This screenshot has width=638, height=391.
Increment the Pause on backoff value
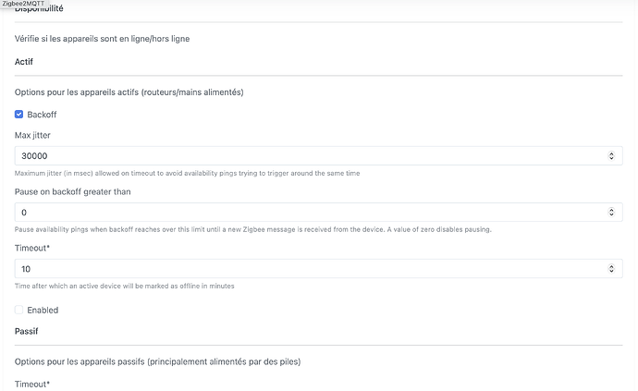[x=611, y=210]
